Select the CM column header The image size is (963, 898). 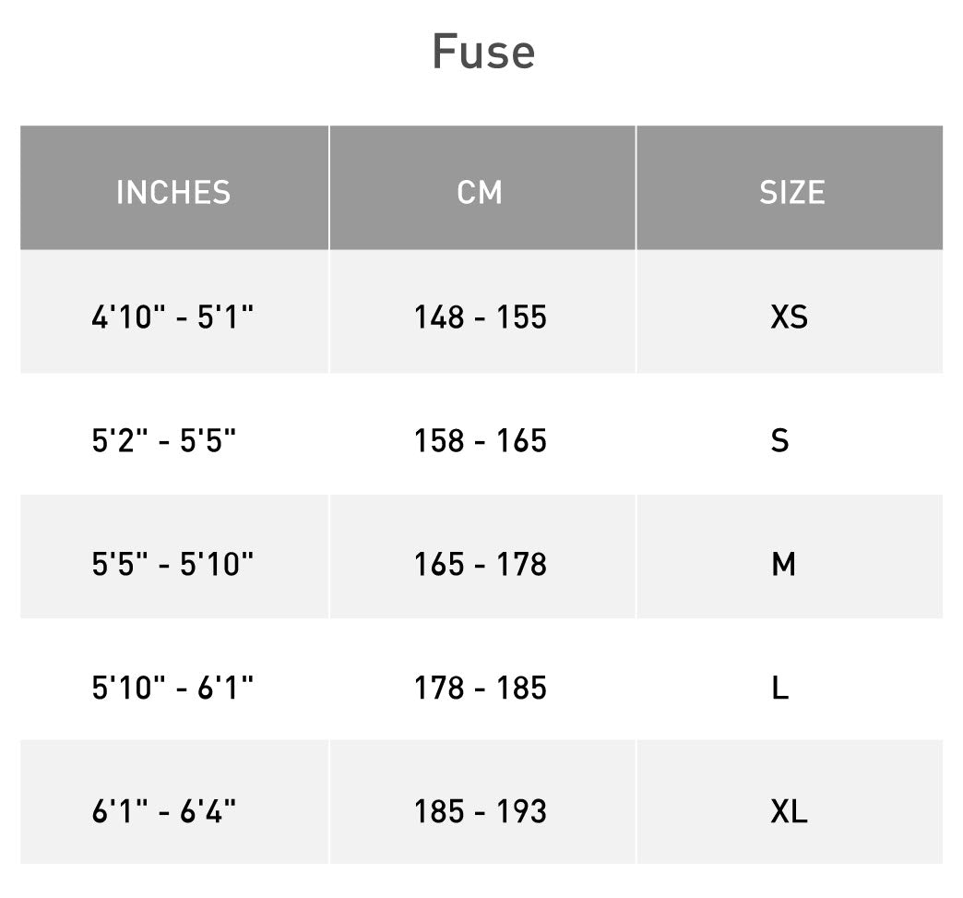(481, 192)
